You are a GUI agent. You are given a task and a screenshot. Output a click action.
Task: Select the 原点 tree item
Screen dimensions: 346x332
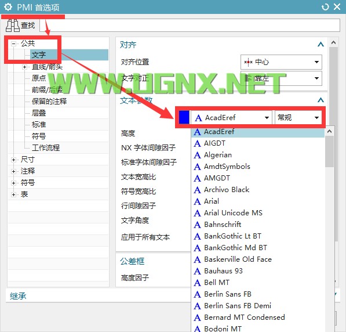pos(39,78)
